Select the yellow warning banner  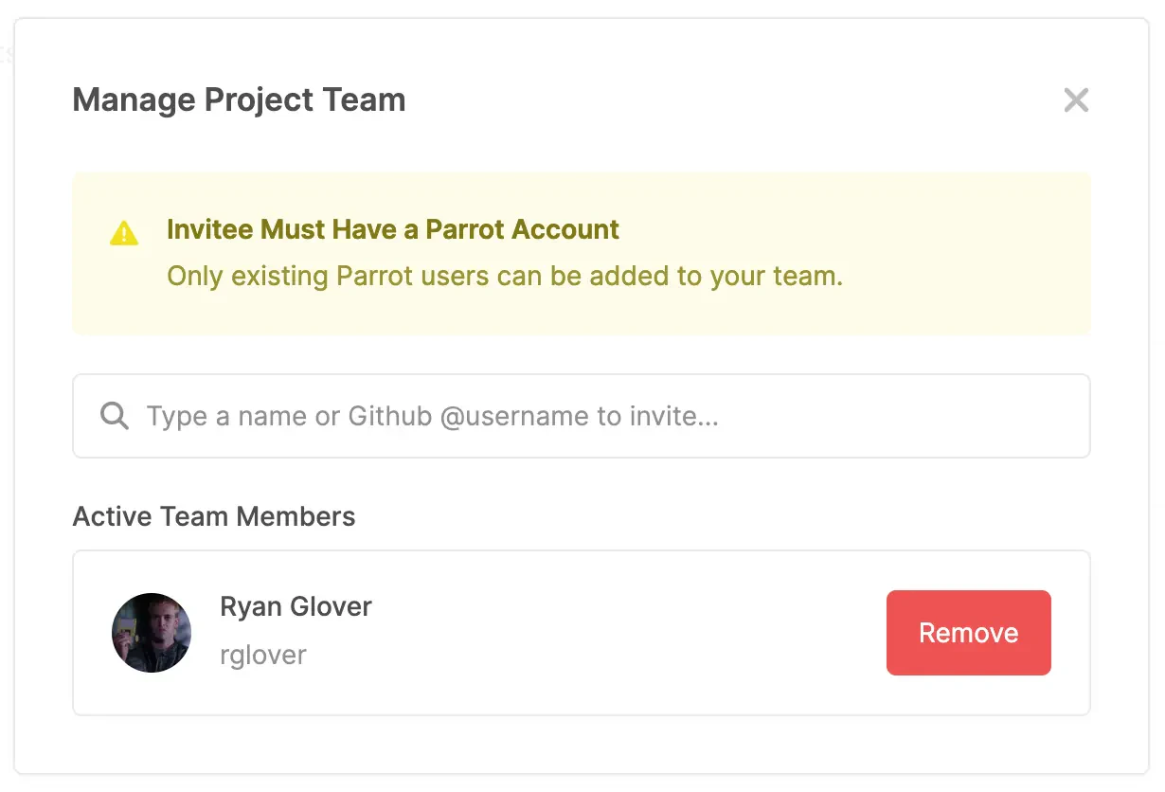(x=581, y=253)
